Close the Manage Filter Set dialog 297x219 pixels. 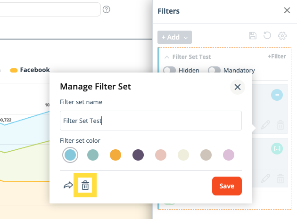238,87
